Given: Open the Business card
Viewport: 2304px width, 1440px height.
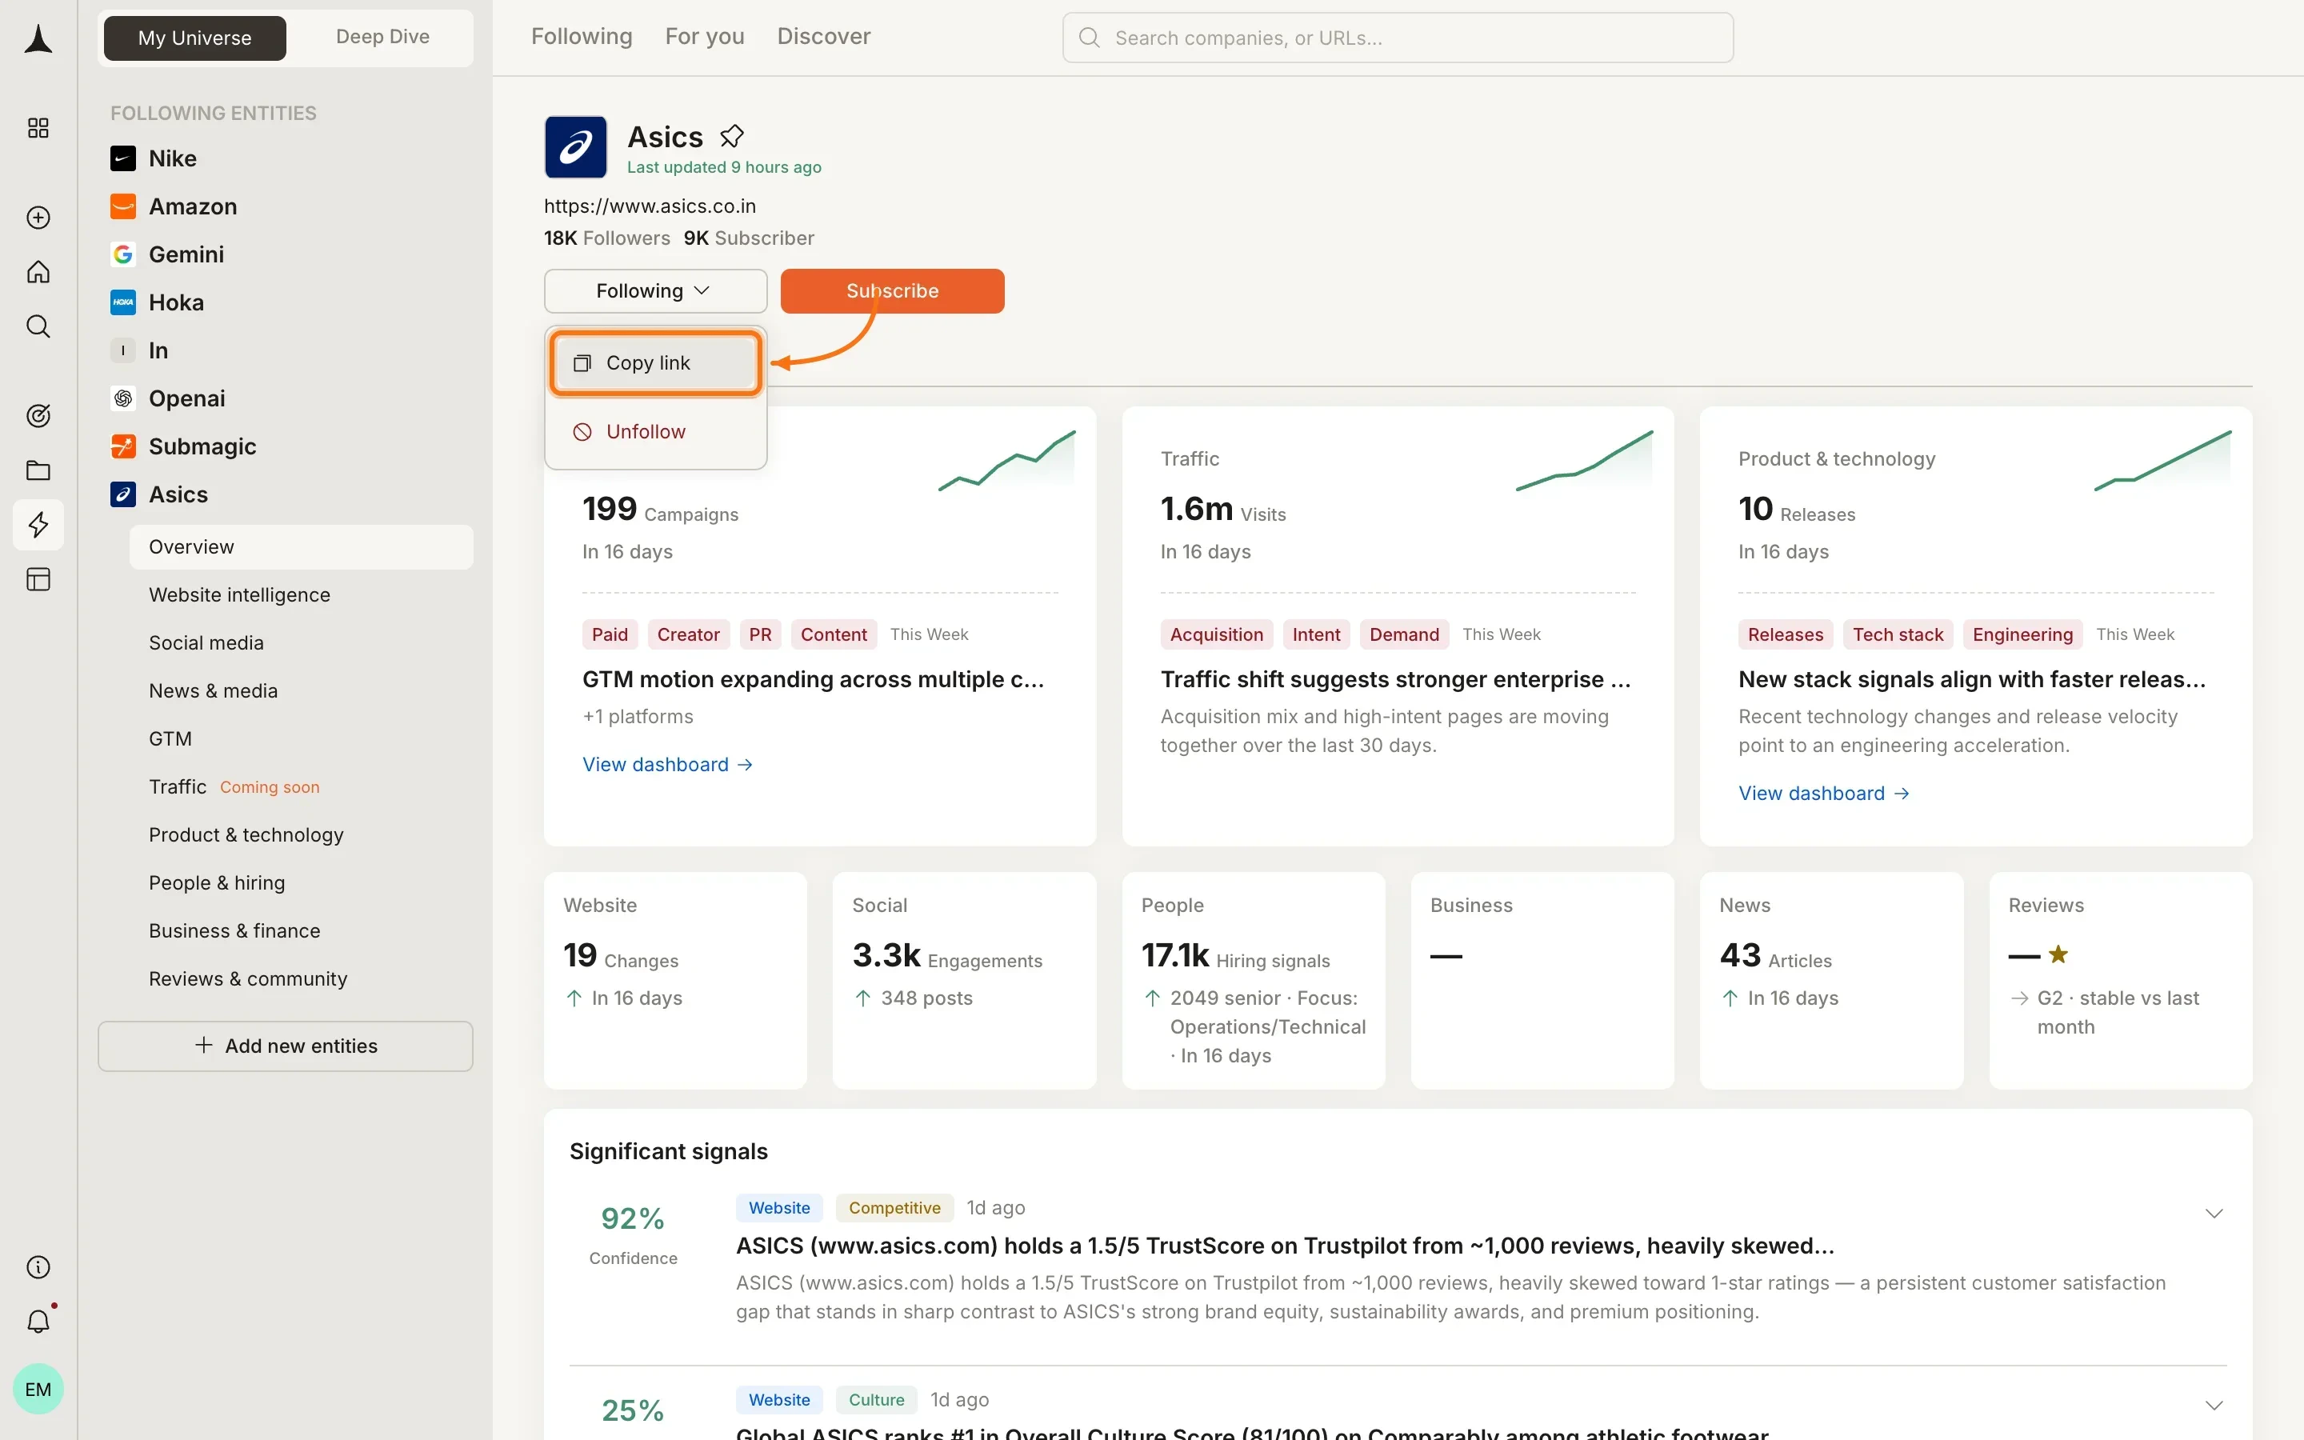Looking at the screenshot, I should coord(1542,980).
